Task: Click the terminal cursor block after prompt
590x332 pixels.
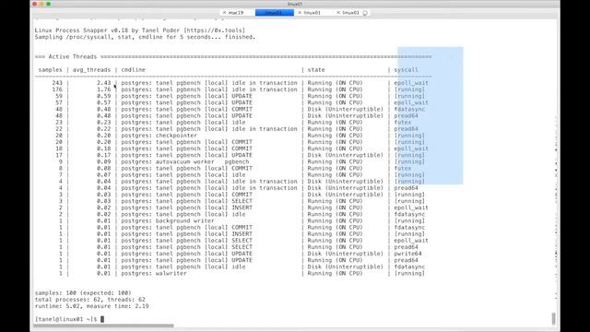Action: tap(102, 319)
